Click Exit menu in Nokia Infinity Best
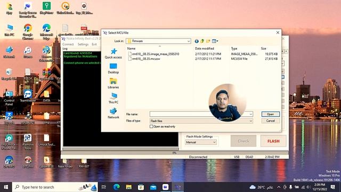Viewport: 341px width, 192px height. coord(94,44)
